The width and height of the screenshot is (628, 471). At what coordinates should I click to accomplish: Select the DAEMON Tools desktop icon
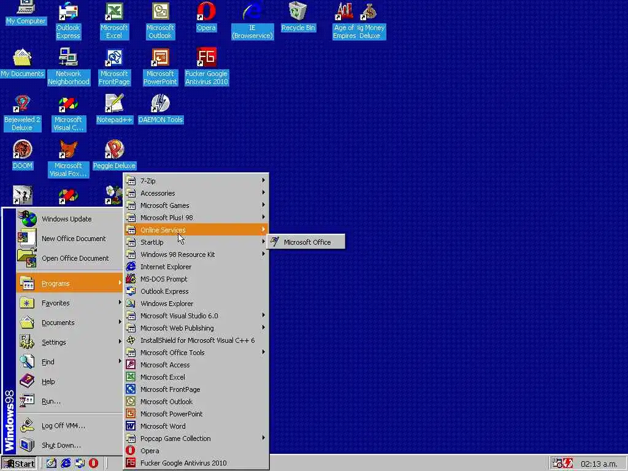tap(160, 109)
